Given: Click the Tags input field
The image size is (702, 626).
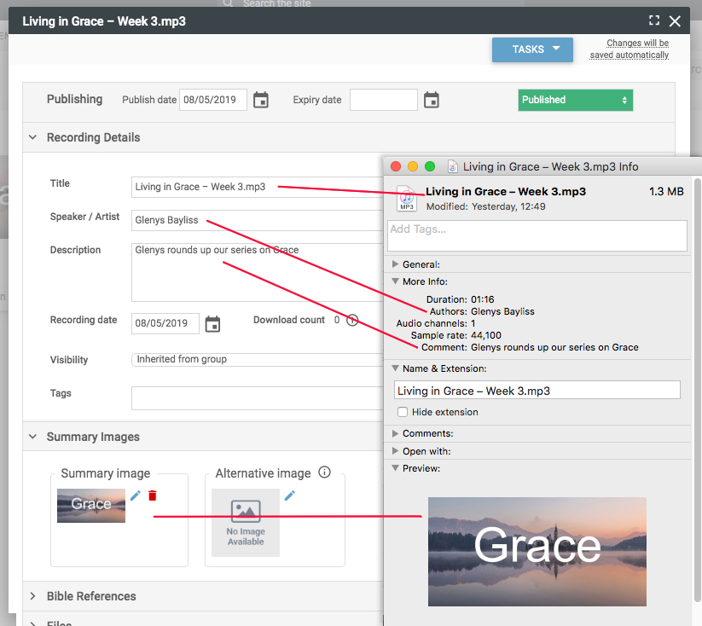Looking at the screenshot, I should click(x=258, y=398).
